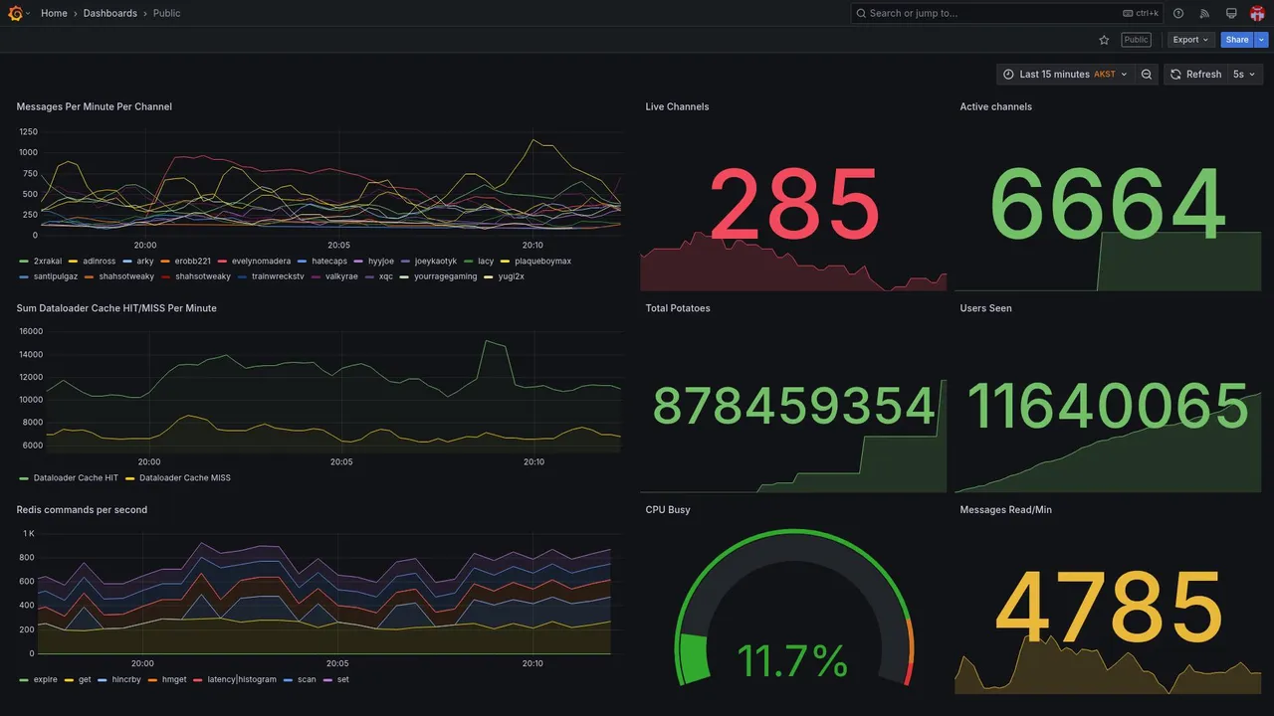This screenshot has height=716, width=1274.
Task: Go to Home breadcrumb
Action: (x=54, y=13)
